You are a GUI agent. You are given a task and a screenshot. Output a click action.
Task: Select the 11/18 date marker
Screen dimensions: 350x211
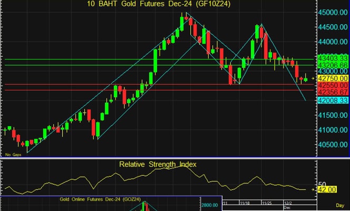(245, 203)
